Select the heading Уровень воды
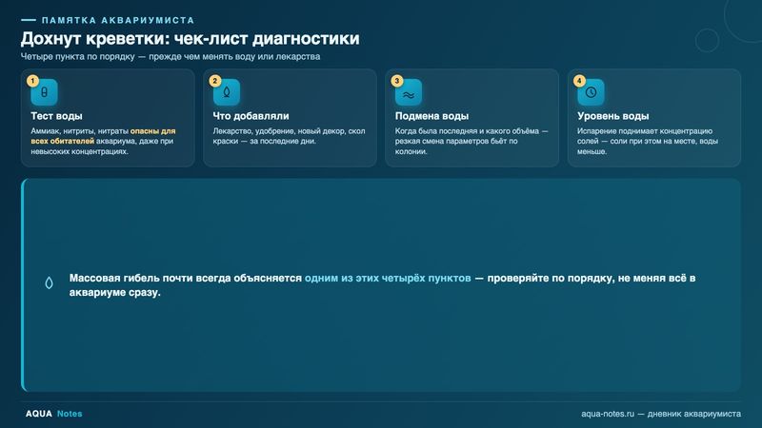This screenshot has height=428, width=762. tap(612, 116)
